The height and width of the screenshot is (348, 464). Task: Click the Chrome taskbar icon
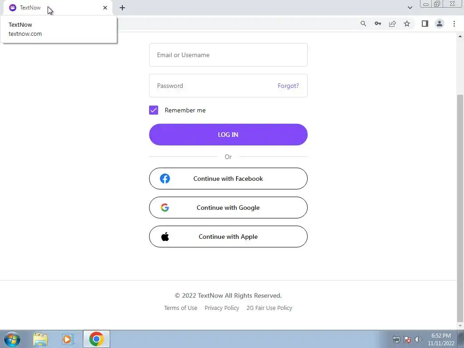pyautogui.click(x=96, y=339)
